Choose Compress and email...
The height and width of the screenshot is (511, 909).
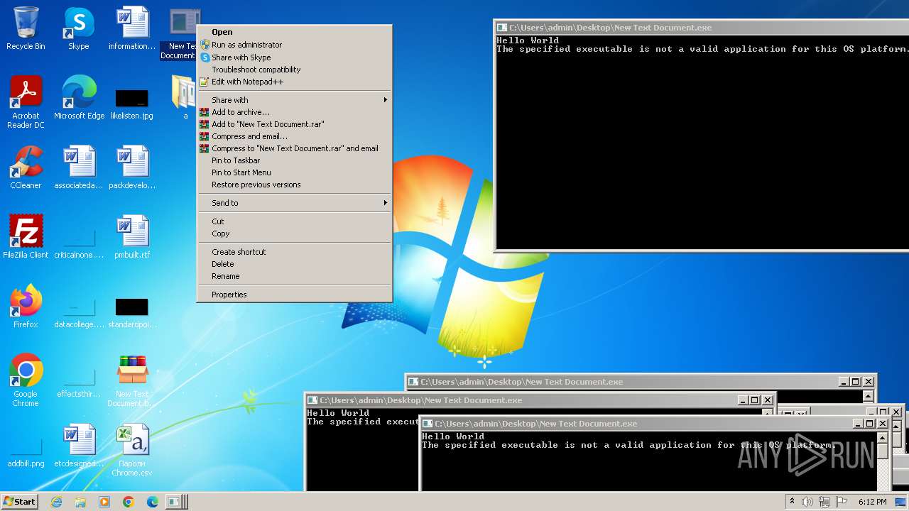[x=294, y=136]
